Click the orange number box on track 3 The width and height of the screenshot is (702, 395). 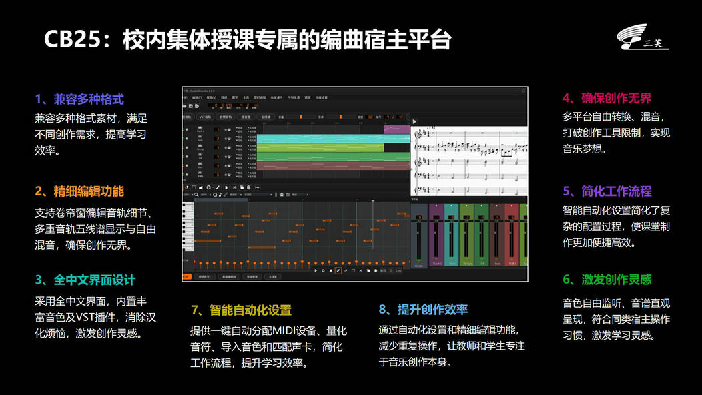tap(217, 147)
